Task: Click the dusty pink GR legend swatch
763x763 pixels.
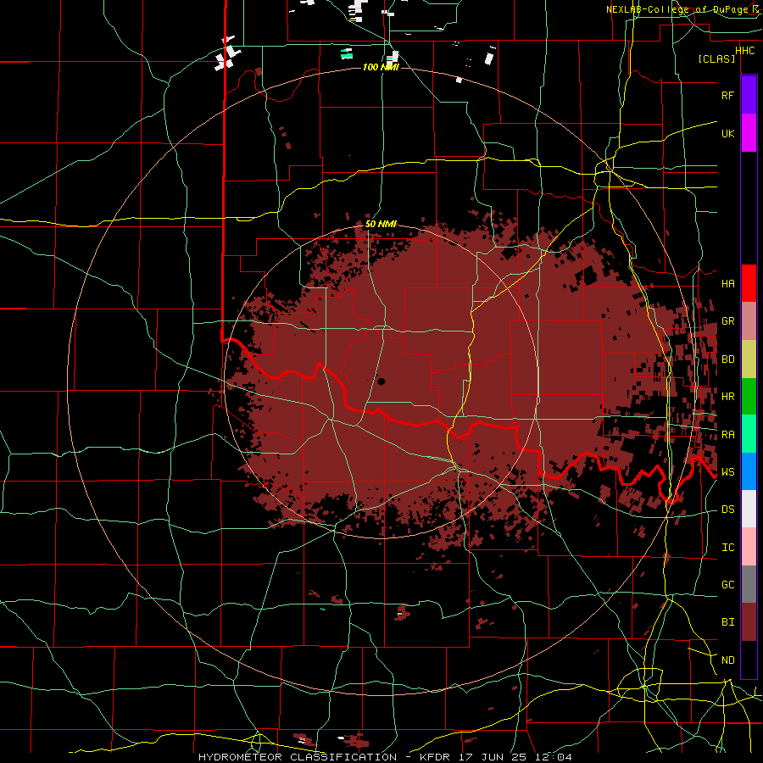Action: click(749, 320)
